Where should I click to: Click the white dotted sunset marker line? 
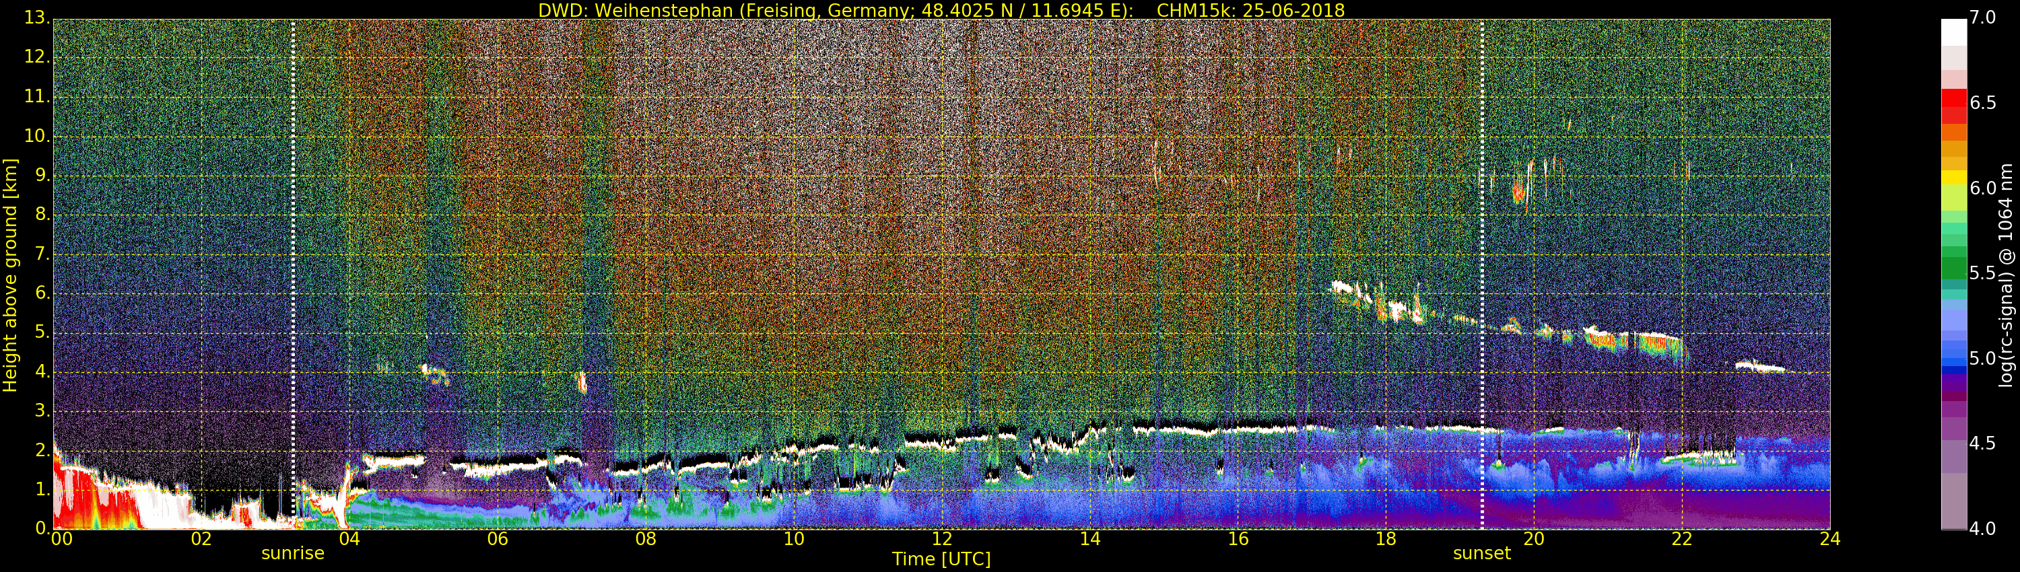pyautogui.click(x=1482, y=275)
